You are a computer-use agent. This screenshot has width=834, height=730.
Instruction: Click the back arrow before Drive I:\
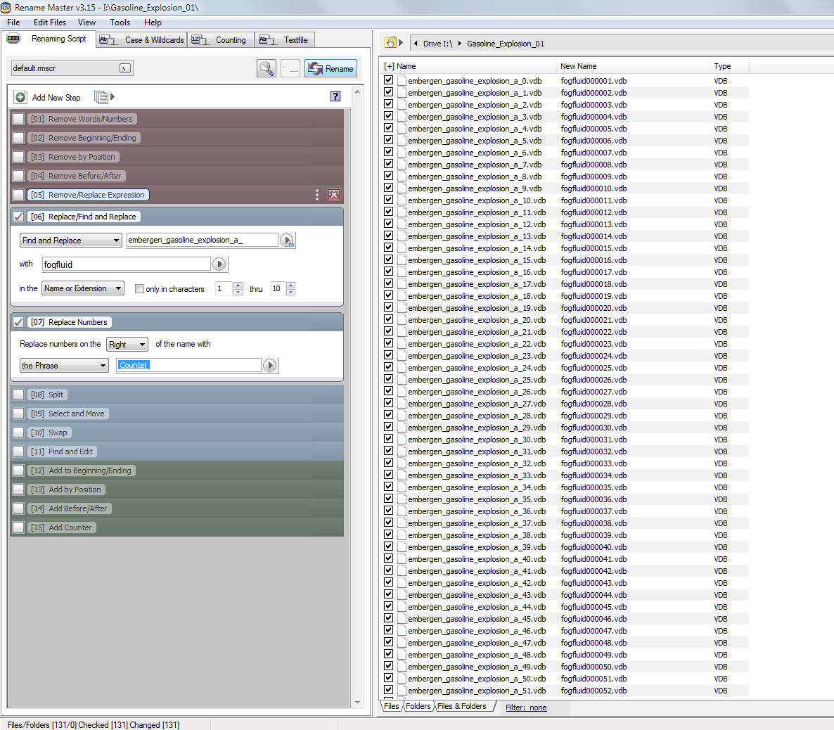click(416, 44)
